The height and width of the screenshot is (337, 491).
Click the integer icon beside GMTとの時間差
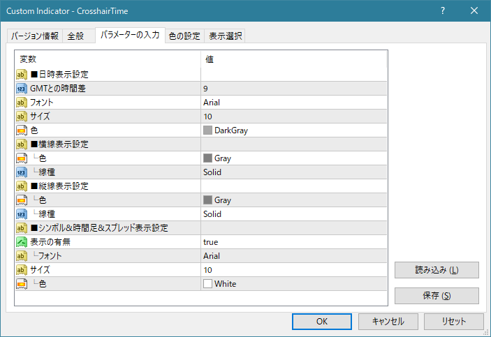pos(22,89)
